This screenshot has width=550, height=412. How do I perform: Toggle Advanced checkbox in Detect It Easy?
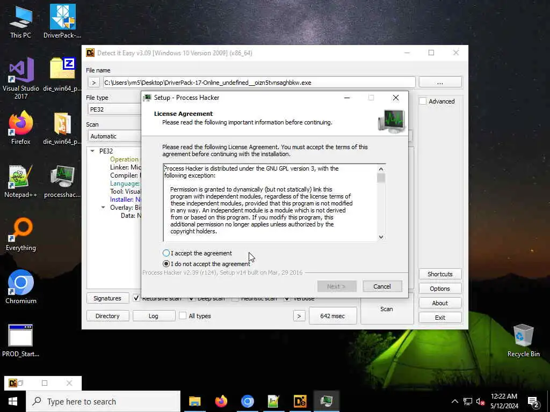tap(437, 101)
